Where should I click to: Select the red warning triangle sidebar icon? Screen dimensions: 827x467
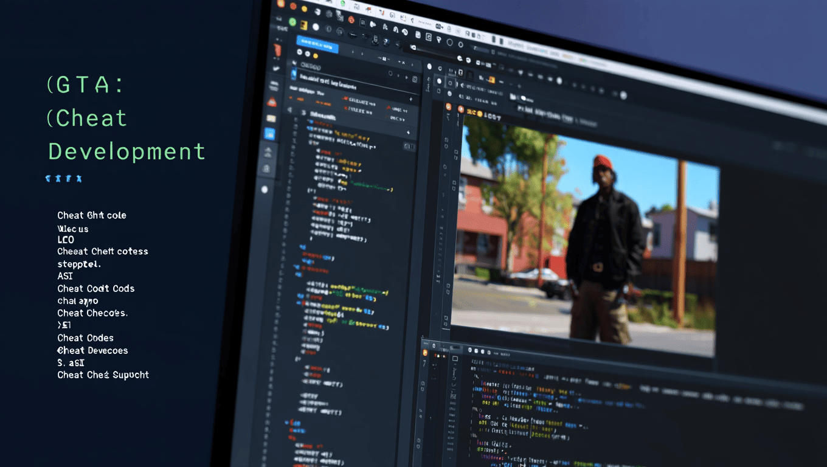point(272,102)
